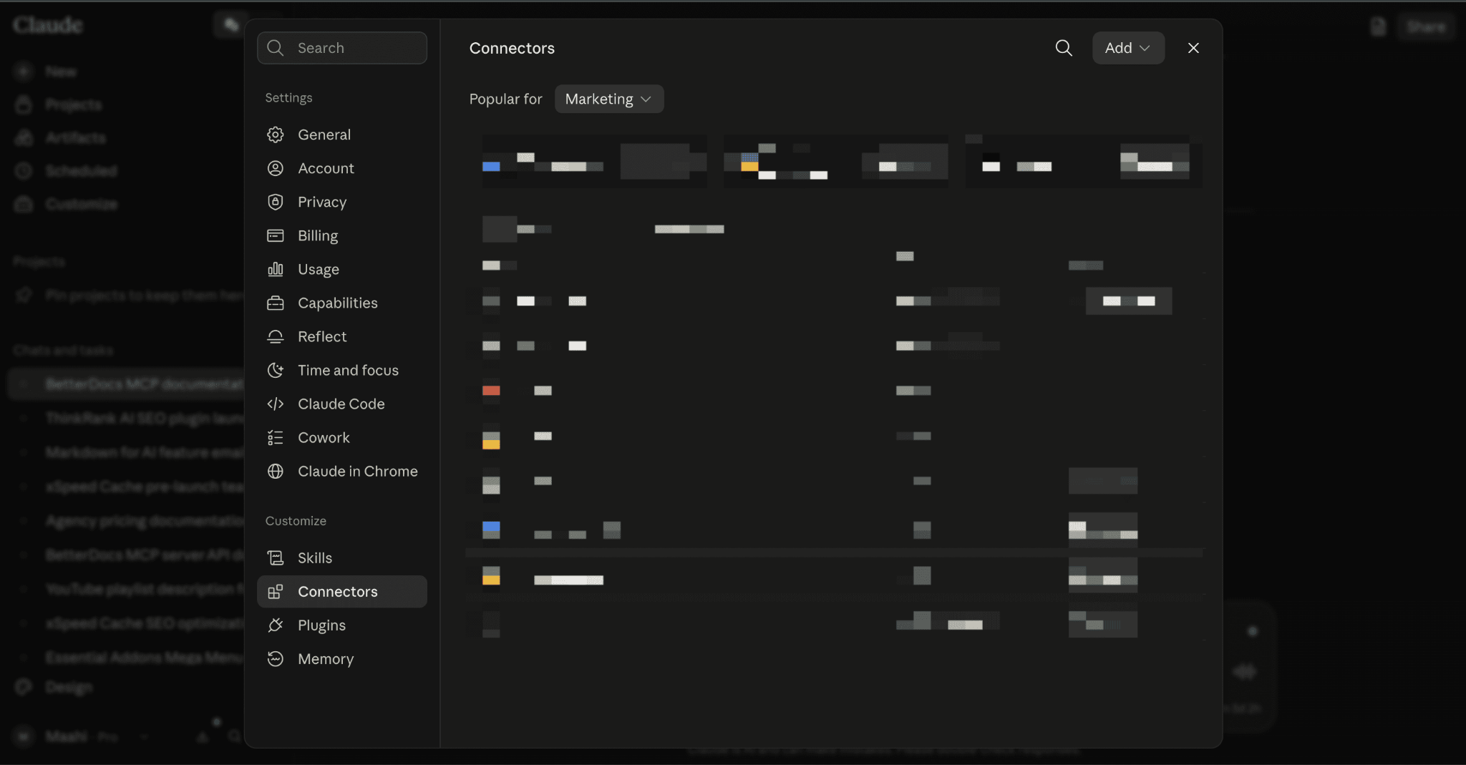Select the Connectors item in the sidebar
Image resolution: width=1466 pixels, height=765 pixels.
coord(341,591)
